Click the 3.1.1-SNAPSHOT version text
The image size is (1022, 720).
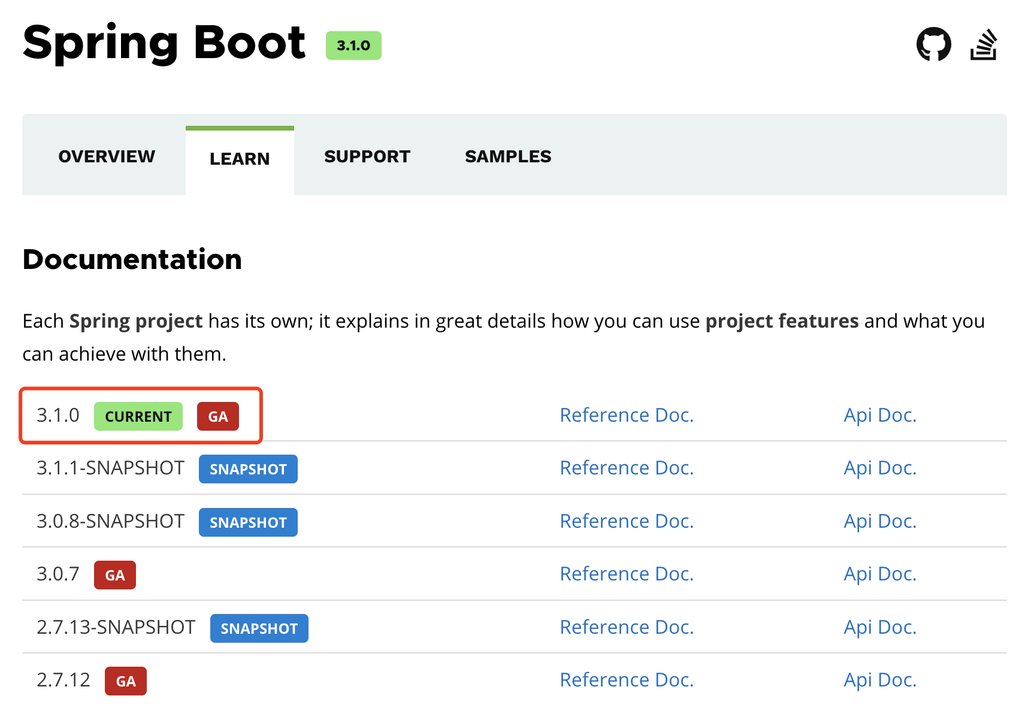tap(111, 468)
